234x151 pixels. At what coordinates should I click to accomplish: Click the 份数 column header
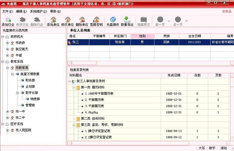[x=197, y=75]
